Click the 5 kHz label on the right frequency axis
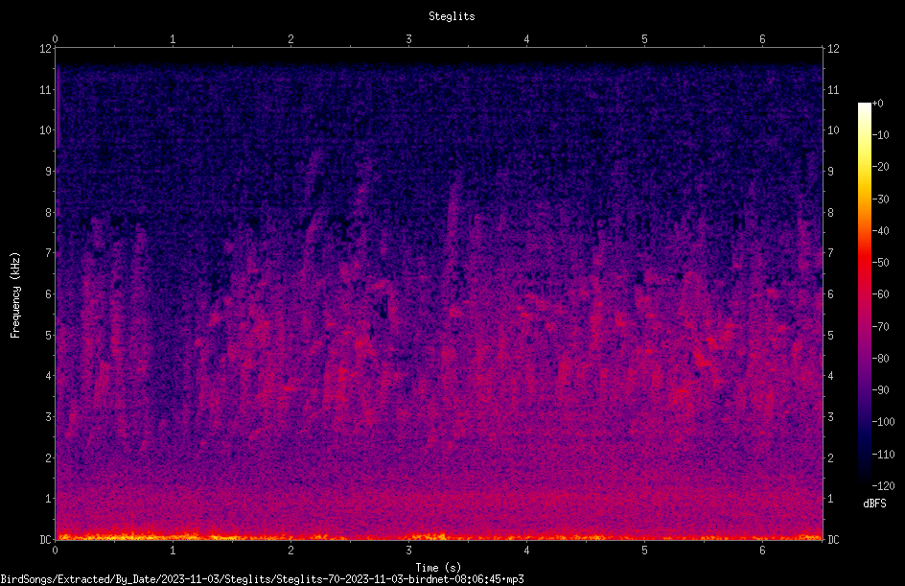Screen dimensions: 905x586 [x=830, y=335]
